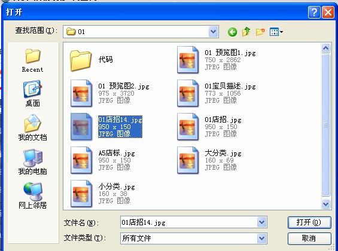Screen dimensions: 338x251
Task: Click the 01宝贝描述.jpg file name
Action: 230,86
